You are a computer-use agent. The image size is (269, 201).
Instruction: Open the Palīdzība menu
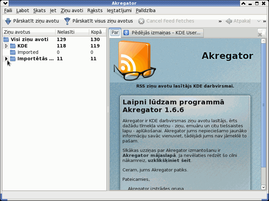(x=146, y=11)
